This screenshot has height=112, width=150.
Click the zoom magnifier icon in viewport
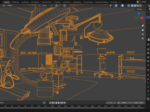click(142, 26)
